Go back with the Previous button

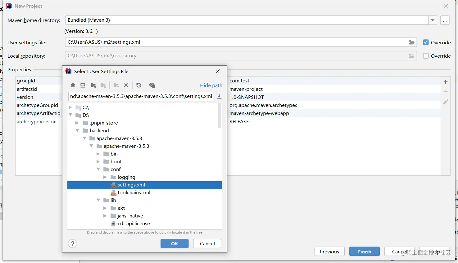[x=329, y=252]
